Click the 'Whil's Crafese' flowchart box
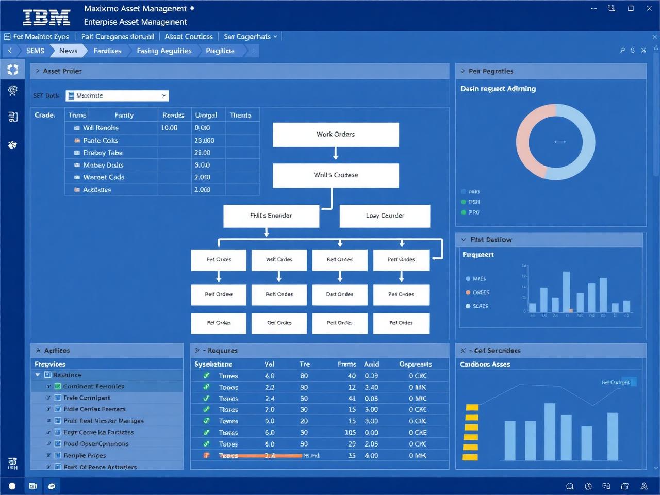 336,175
